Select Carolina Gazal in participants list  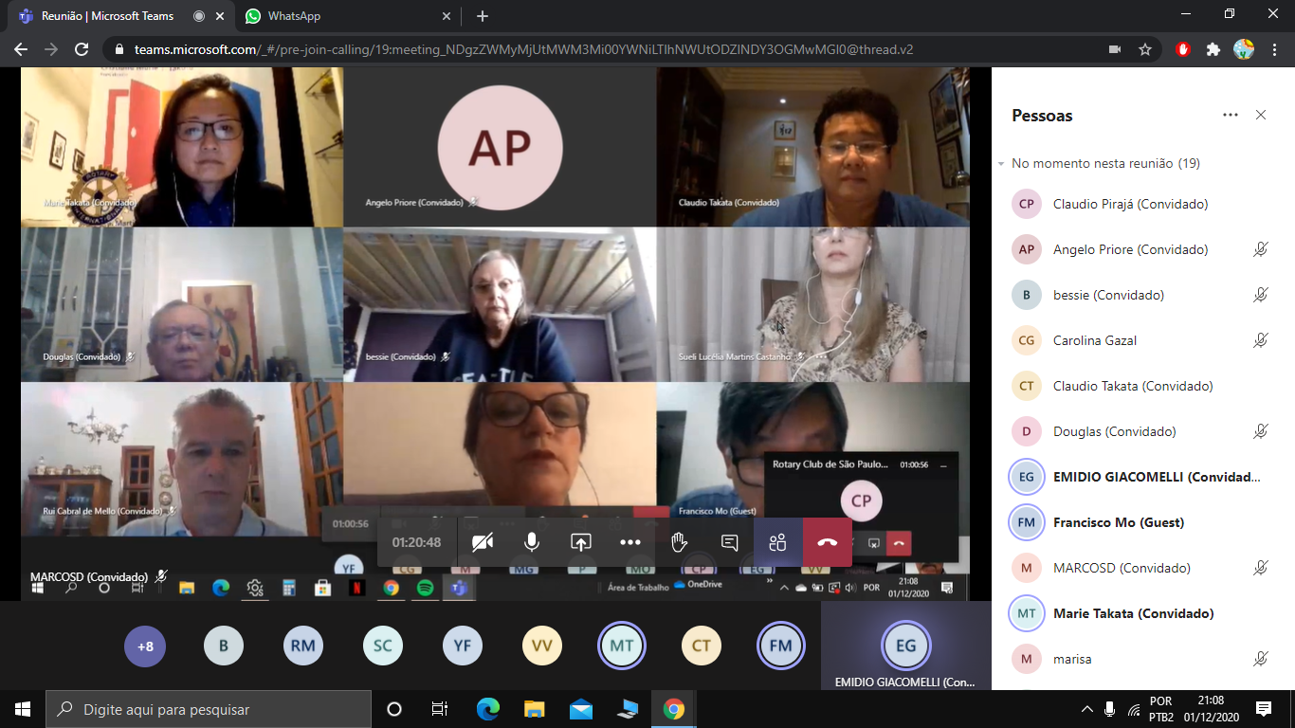point(1095,340)
